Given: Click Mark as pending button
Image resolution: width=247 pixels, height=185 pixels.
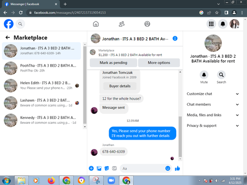Looking at the screenshot, I should pos(113,63).
